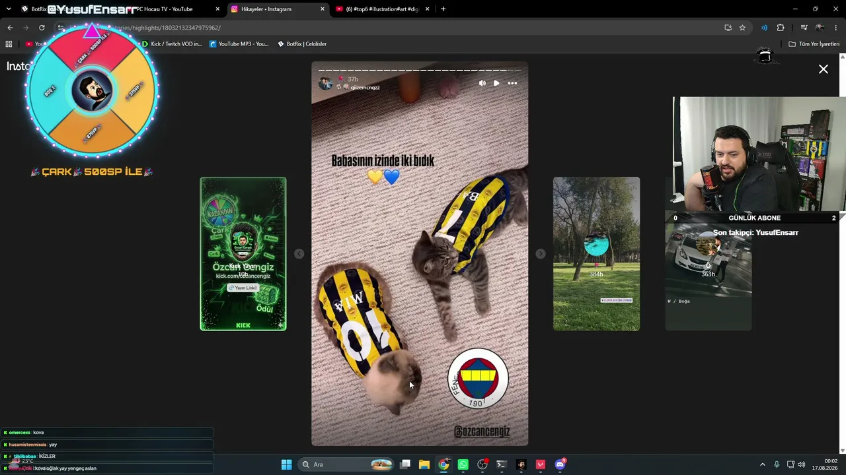Open the volume control in system tray

coord(802,464)
